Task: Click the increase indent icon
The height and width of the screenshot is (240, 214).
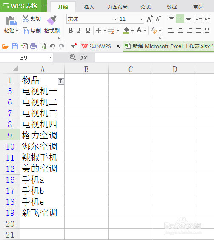Action: [208, 19]
